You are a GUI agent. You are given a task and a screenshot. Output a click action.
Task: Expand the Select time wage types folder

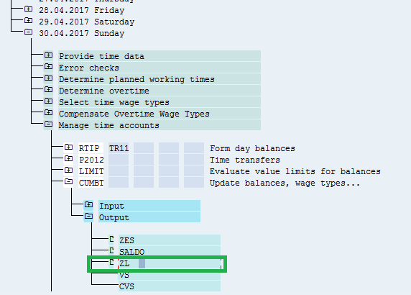click(48, 101)
